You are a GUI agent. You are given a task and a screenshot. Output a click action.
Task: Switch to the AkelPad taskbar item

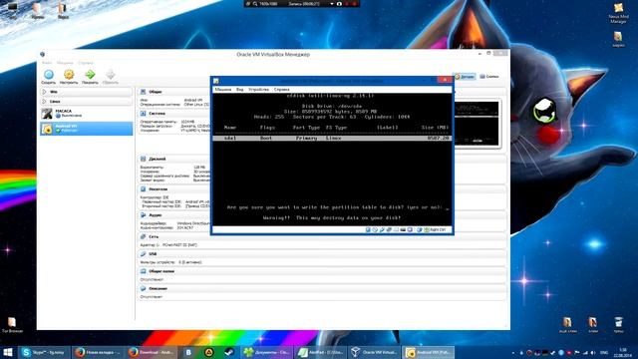pos(320,352)
